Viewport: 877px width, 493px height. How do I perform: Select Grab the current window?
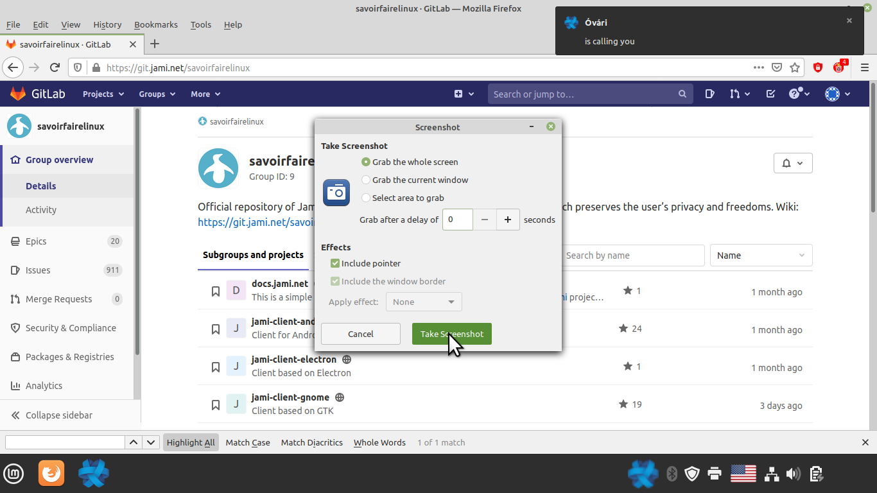pos(415,180)
